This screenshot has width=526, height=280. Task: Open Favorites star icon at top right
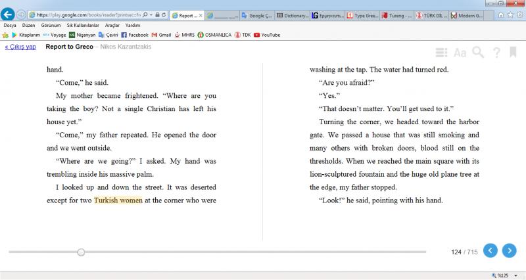tap(510, 14)
